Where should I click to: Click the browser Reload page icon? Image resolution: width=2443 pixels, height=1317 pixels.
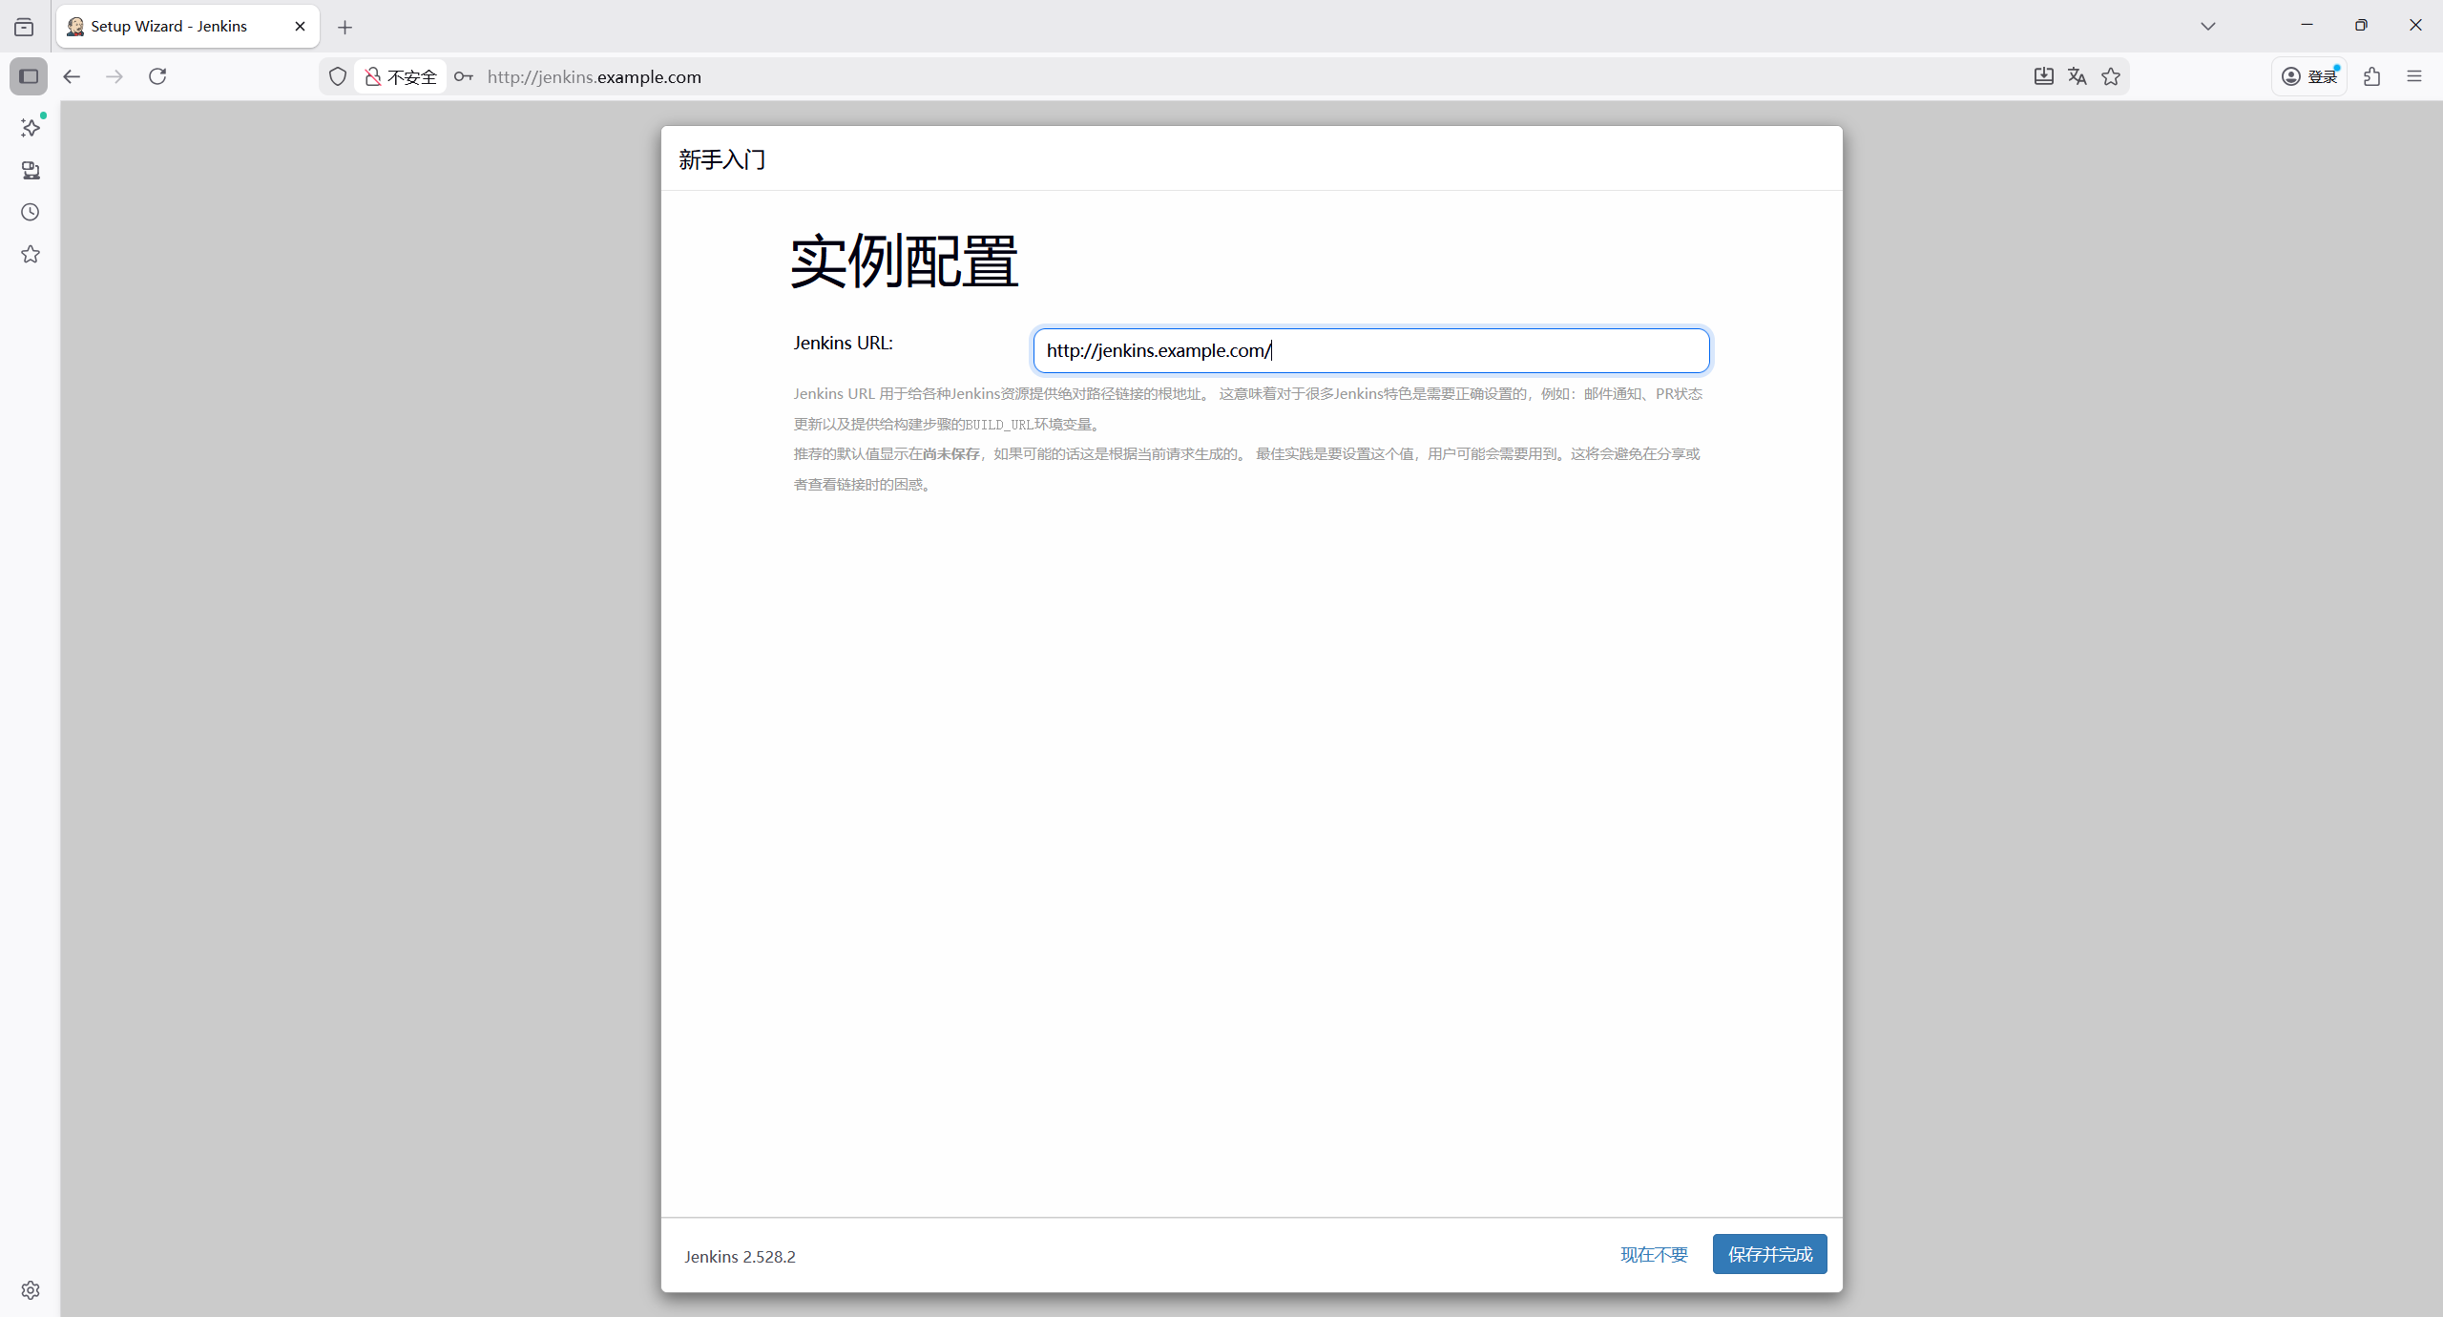pyautogui.click(x=157, y=76)
